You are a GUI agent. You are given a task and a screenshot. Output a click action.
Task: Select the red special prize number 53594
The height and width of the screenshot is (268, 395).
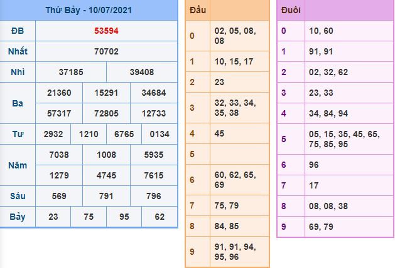(106, 31)
